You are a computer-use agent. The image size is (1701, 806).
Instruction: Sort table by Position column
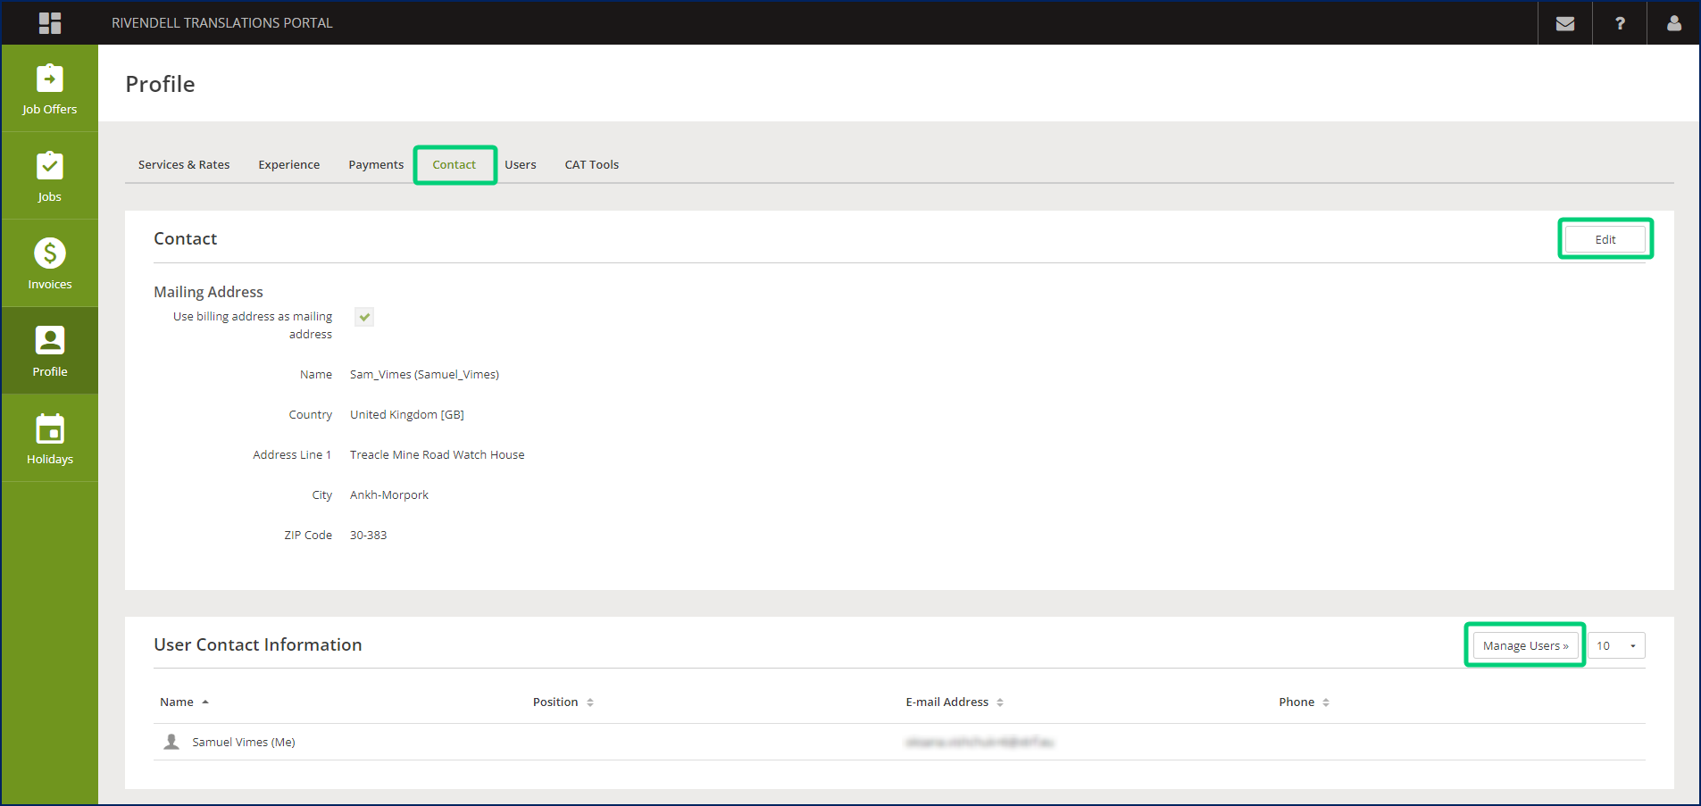[x=563, y=702]
